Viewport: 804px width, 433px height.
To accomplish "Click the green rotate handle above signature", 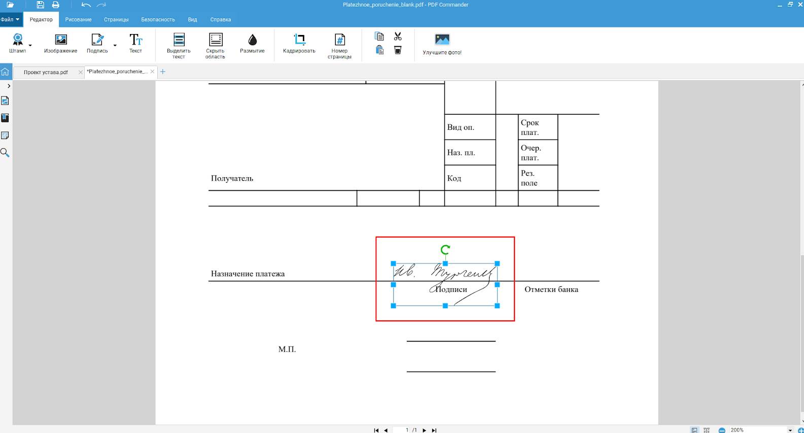I will (445, 249).
